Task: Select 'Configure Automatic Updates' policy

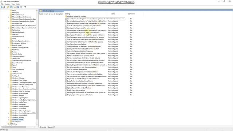Action: (77, 44)
